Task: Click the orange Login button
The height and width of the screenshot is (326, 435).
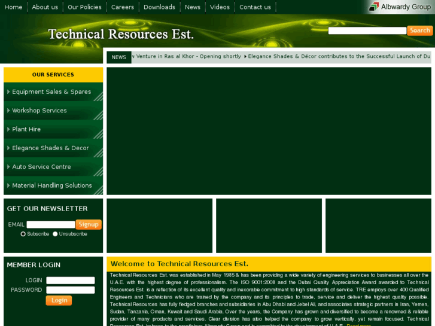Action: coord(59,300)
